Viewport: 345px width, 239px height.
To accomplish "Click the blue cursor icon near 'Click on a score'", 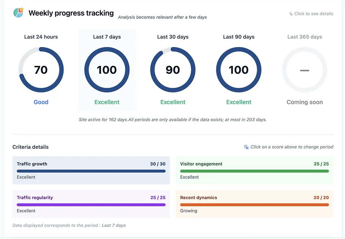I will 246,147.
